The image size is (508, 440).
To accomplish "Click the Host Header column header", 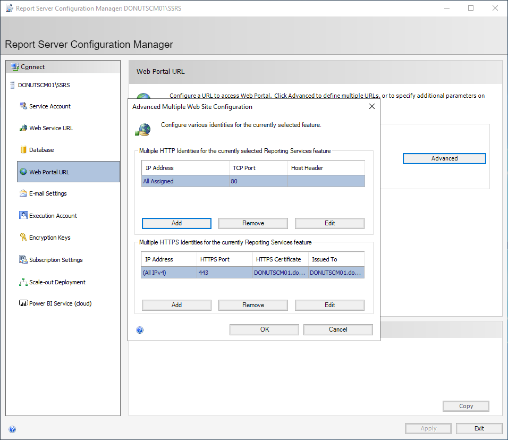I will pos(326,168).
